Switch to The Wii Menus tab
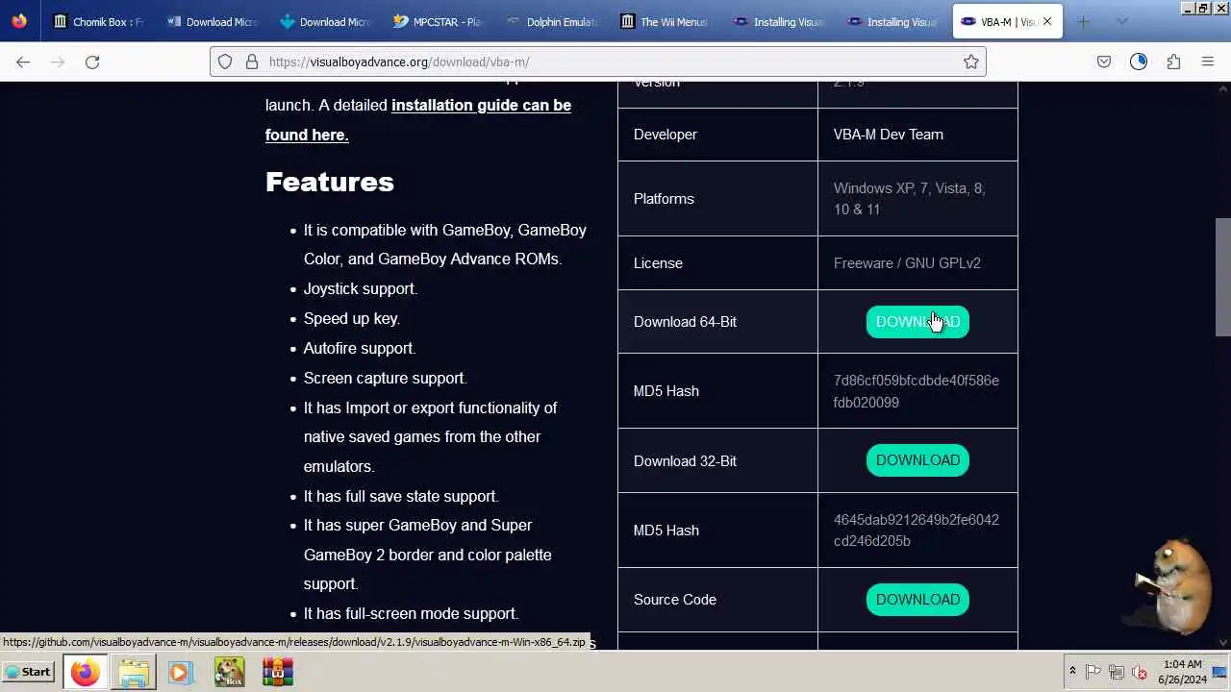 666,21
